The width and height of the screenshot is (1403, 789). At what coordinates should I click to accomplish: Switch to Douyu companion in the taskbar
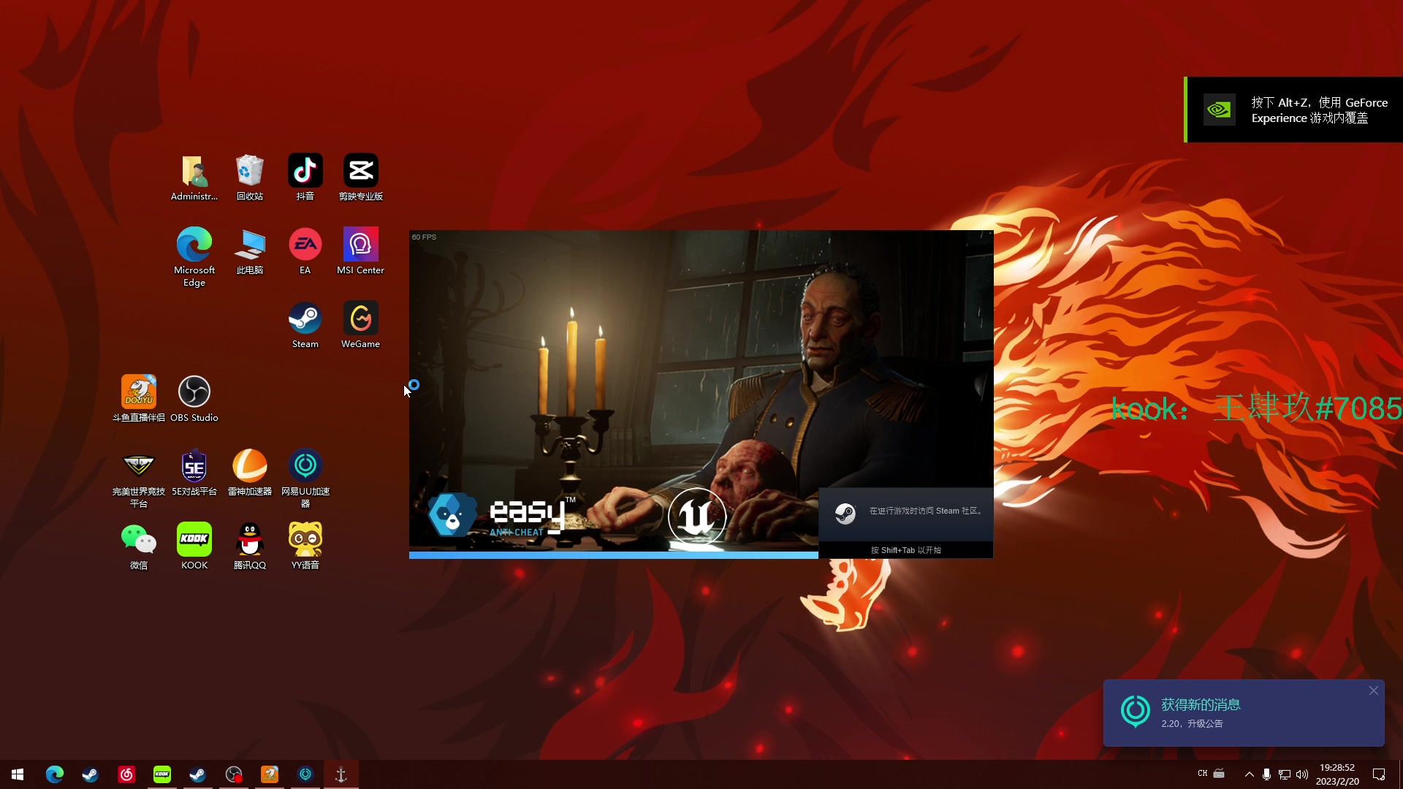point(270,774)
